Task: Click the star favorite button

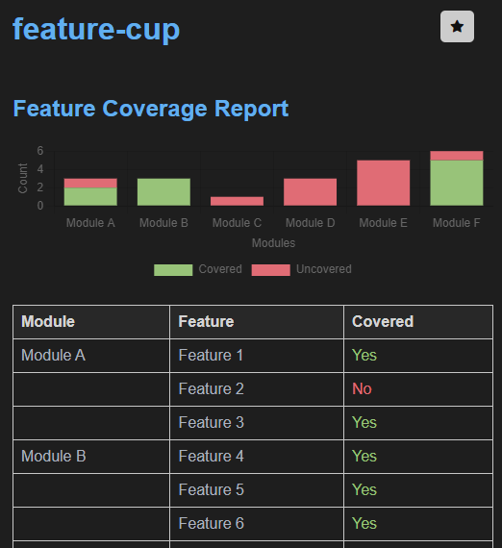Action: 457,27
